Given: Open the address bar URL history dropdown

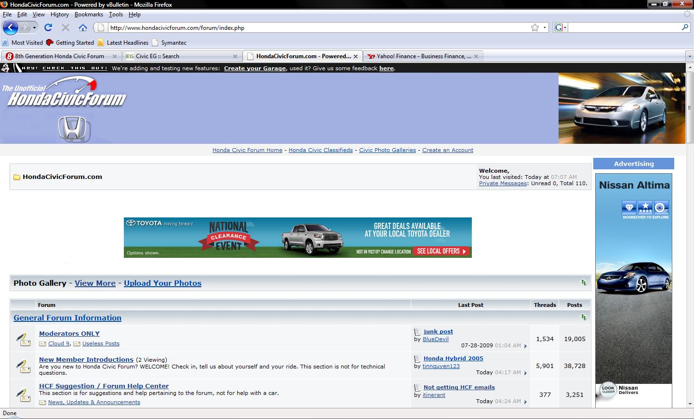Looking at the screenshot, I should click(x=545, y=27).
